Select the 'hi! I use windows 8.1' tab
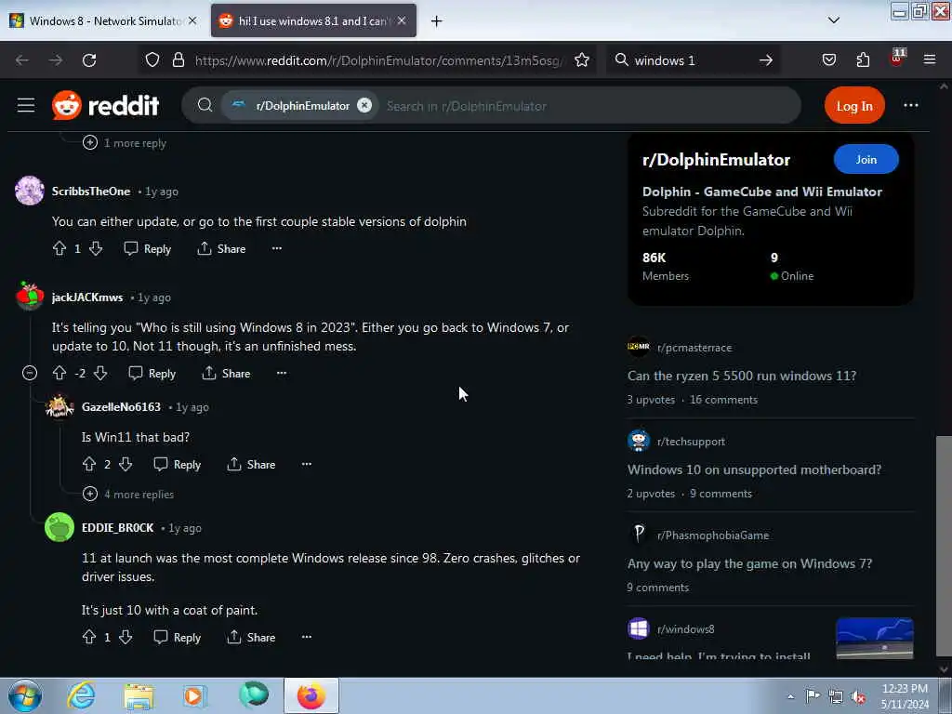952x714 pixels. click(x=313, y=20)
